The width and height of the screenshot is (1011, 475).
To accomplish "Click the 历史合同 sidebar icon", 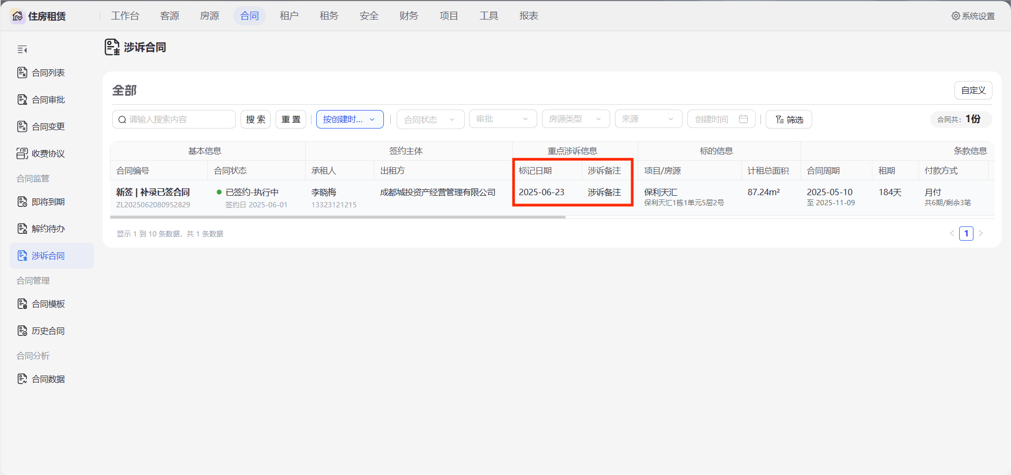I will click(x=22, y=331).
